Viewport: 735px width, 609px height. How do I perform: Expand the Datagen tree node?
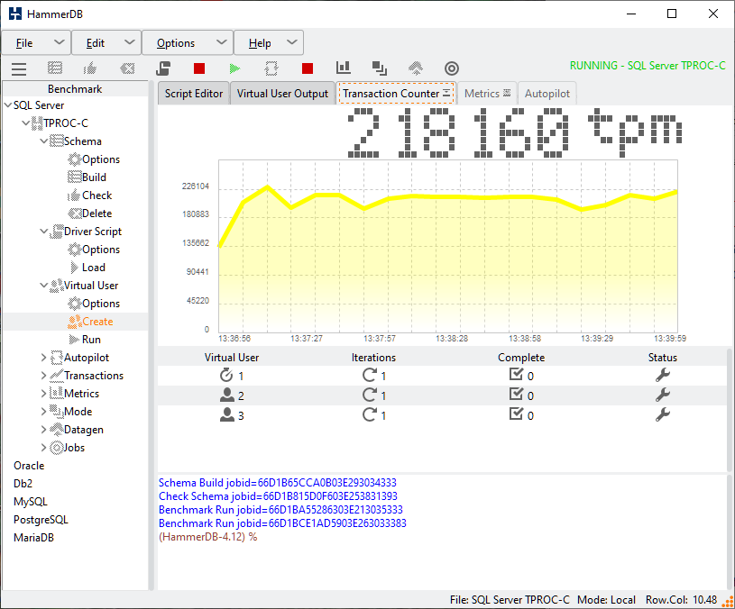[43, 429]
